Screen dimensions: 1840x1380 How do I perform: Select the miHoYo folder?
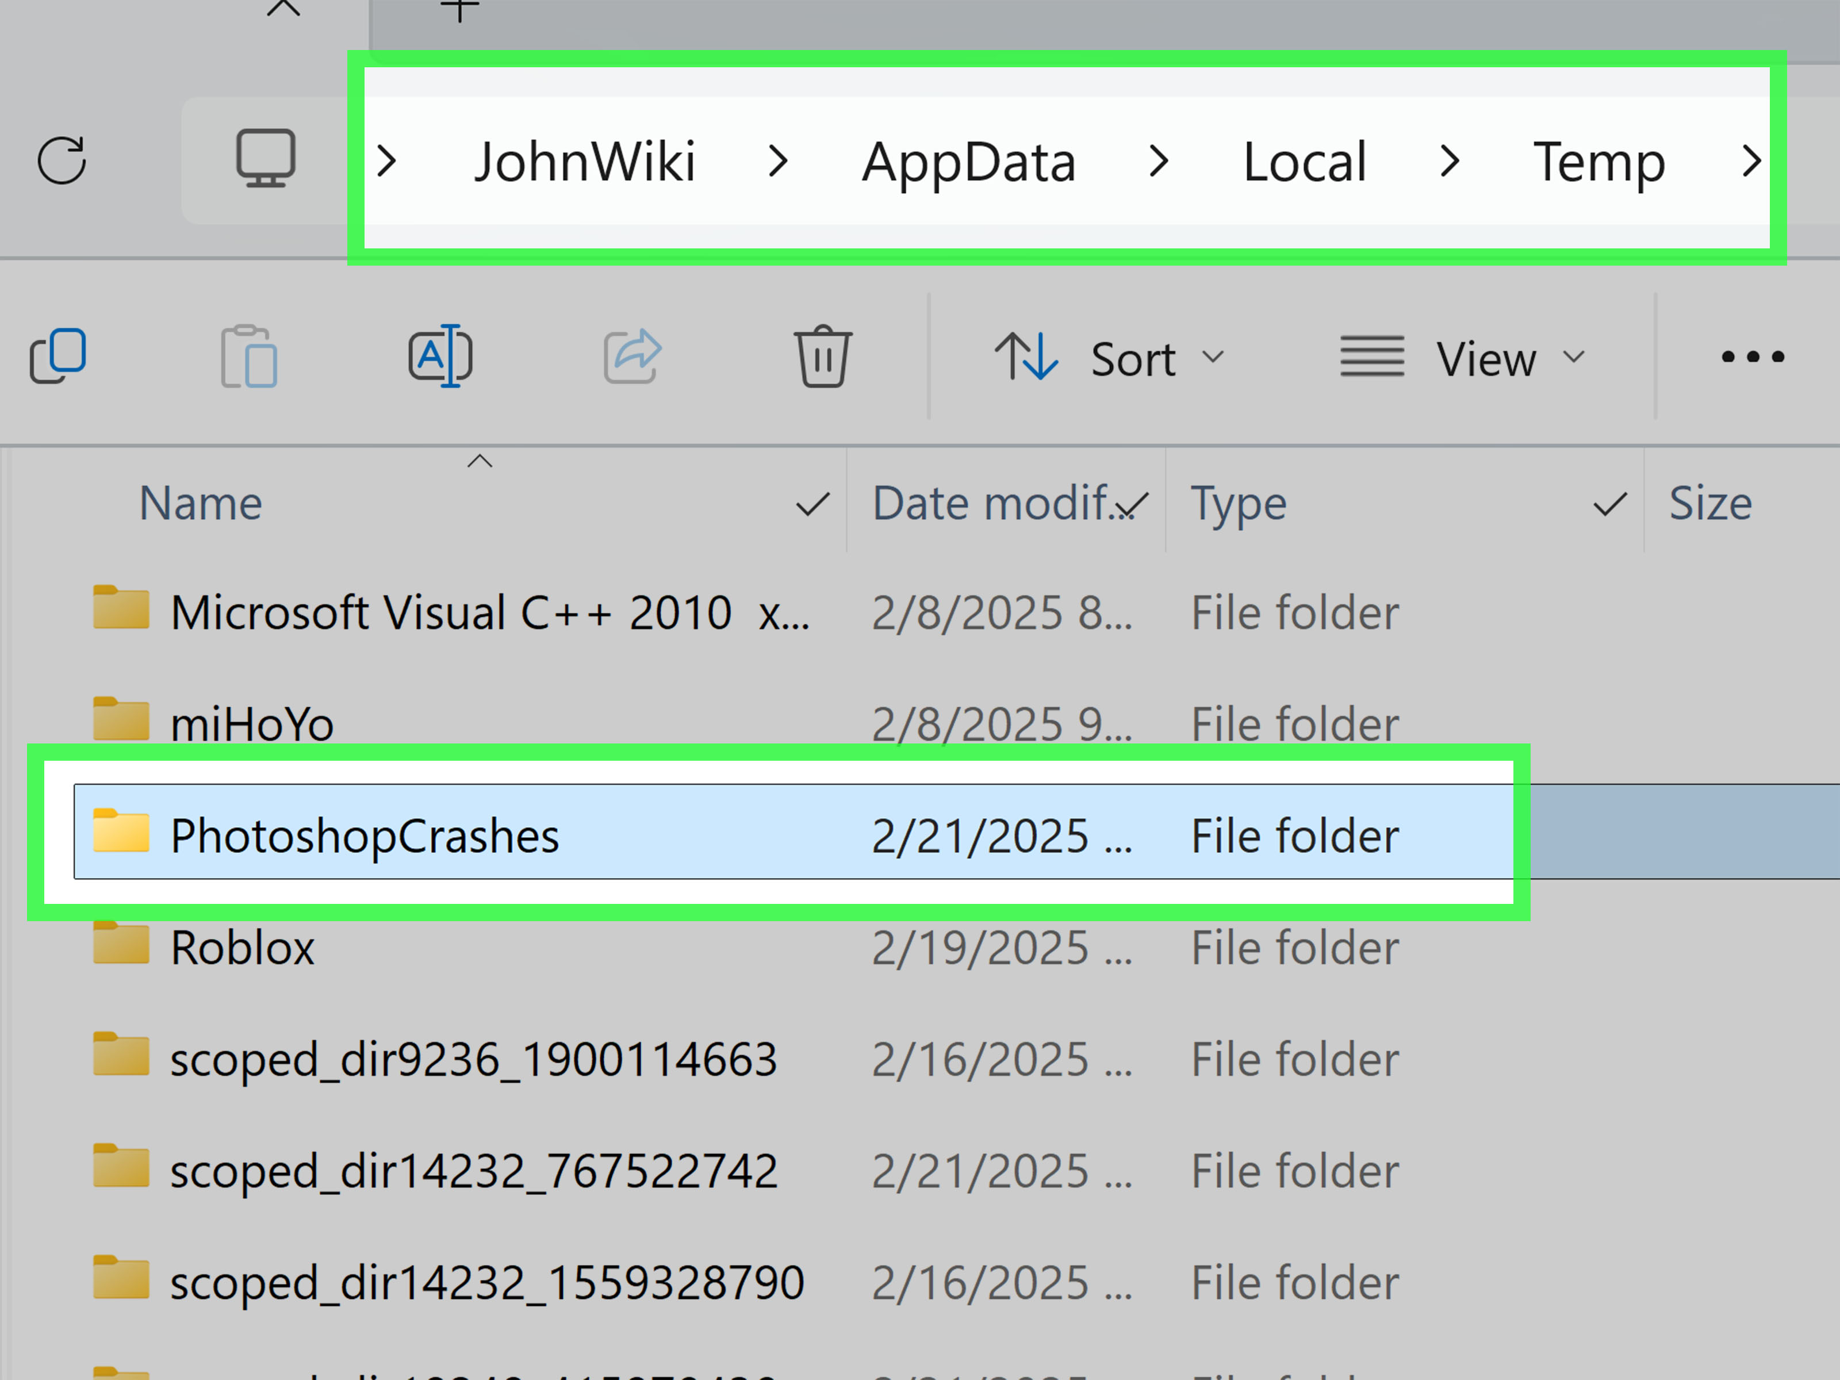(251, 724)
